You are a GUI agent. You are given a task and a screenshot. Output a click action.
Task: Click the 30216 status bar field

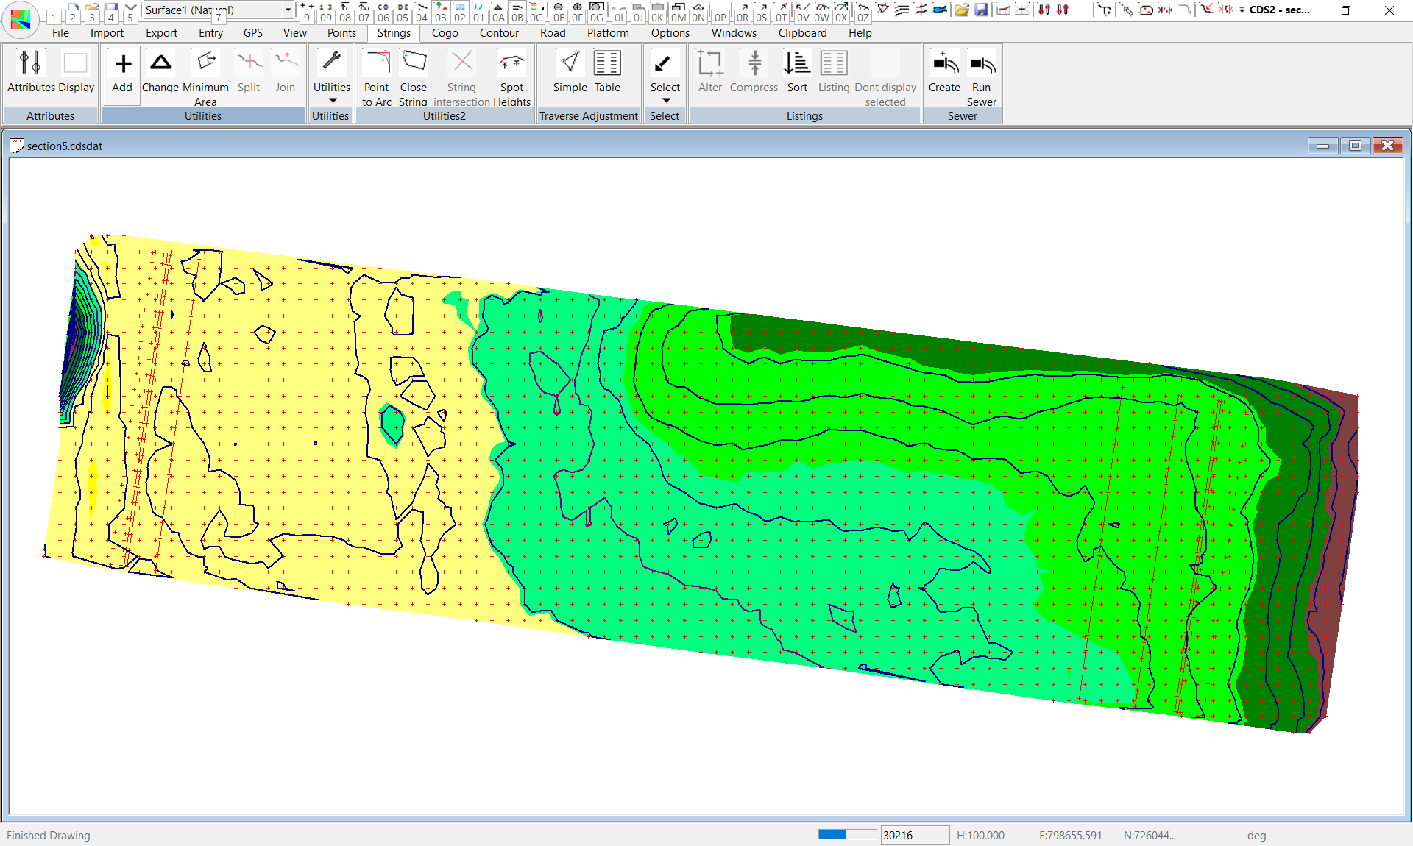(x=914, y=835)
